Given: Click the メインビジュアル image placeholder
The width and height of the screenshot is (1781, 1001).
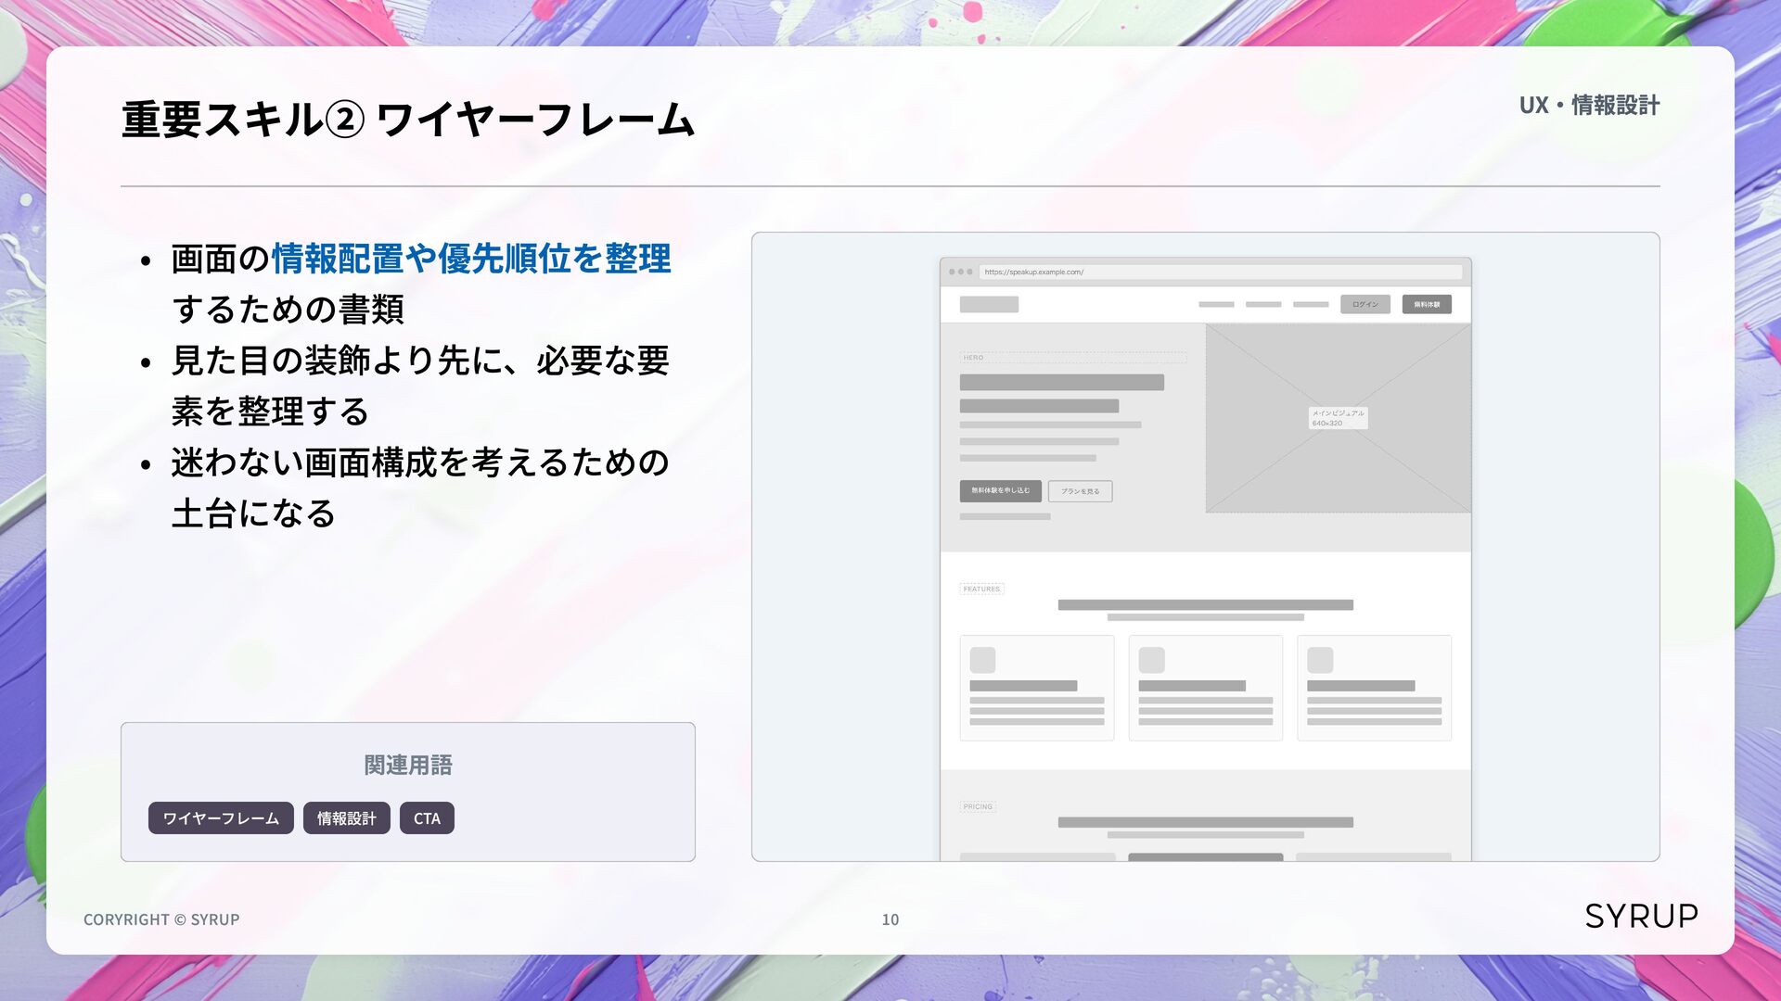Looking at the screenshot, I should tap(1338, 418).
